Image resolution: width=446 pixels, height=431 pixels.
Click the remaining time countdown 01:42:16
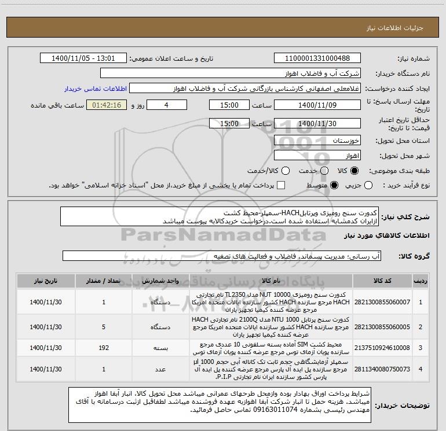(107, 105)
